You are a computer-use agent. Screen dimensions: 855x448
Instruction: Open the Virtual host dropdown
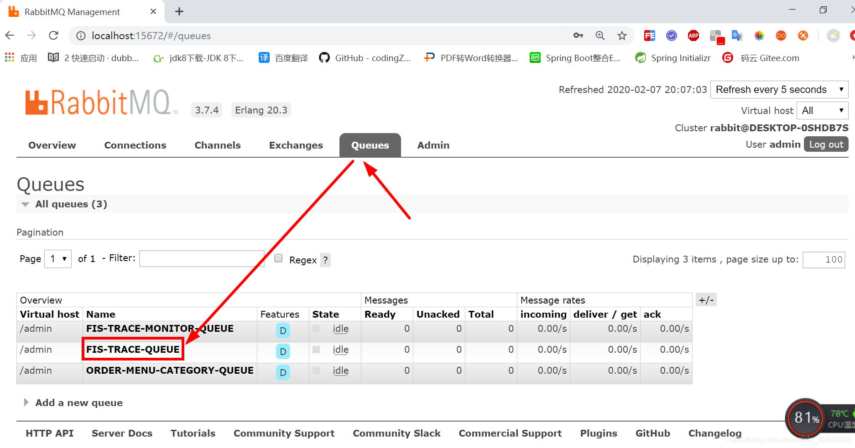pyautogui.click(x=822, y=110)
